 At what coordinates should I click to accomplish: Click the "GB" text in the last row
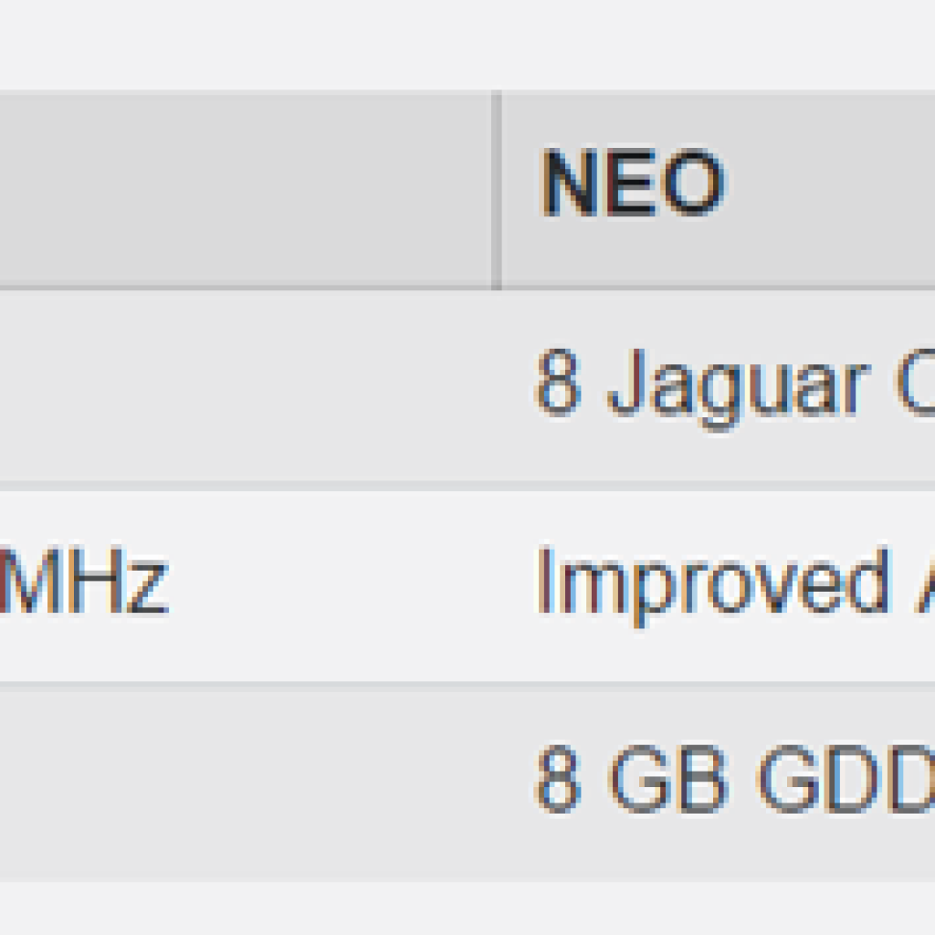[668, 782]
